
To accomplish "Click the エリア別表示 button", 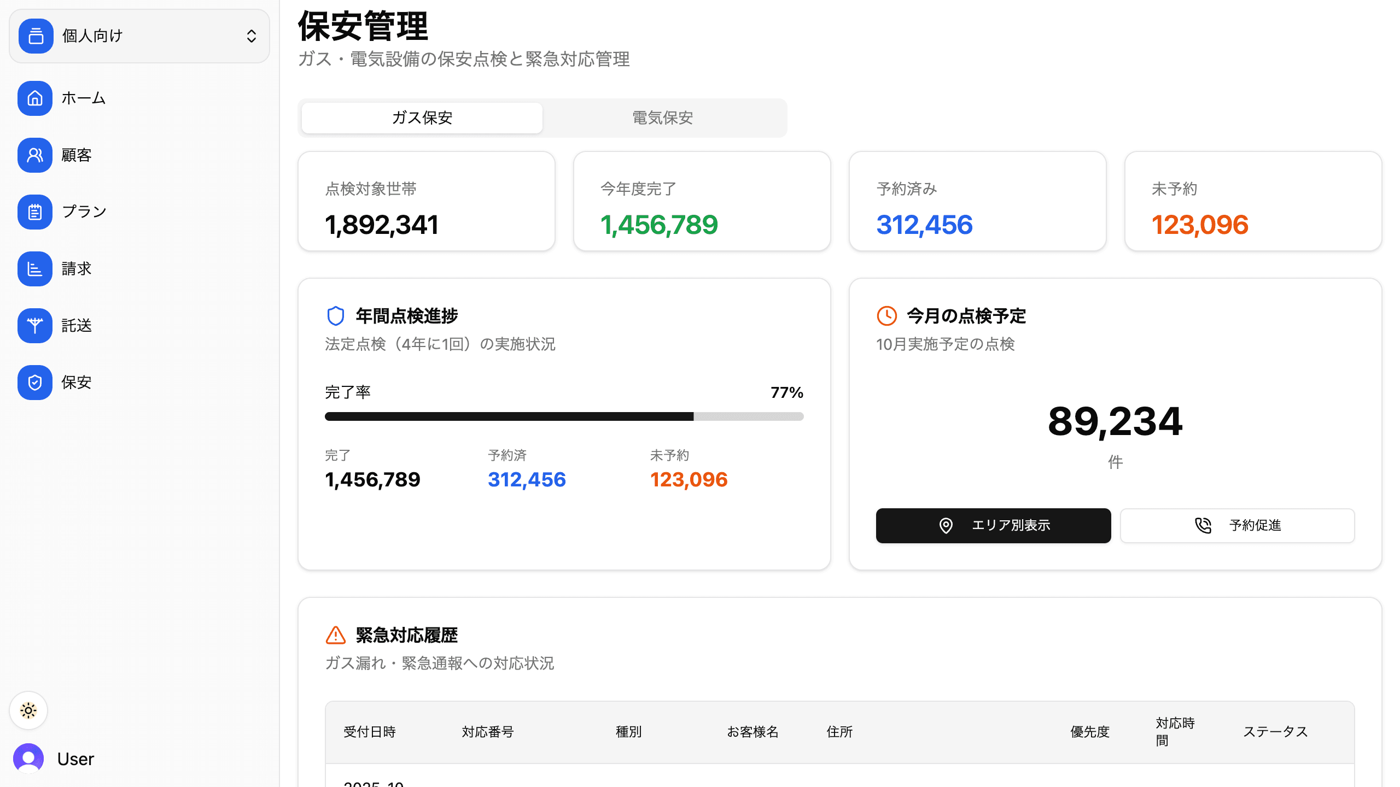I will pyautogui.click(x=993, y=526).
